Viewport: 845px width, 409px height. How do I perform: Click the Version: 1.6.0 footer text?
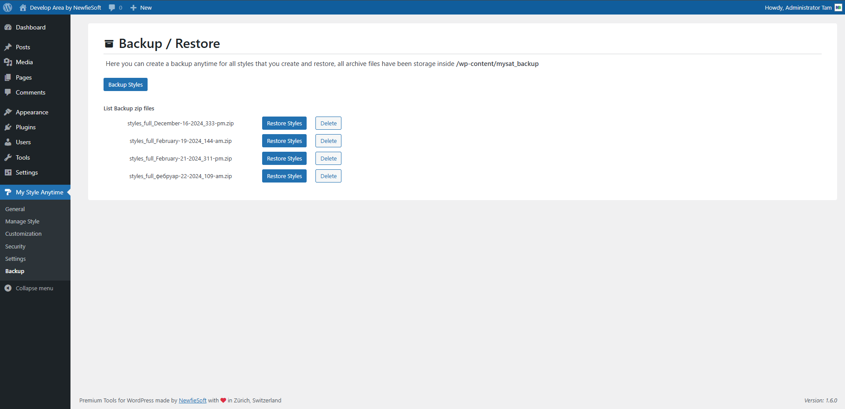(x=820, y=400)
